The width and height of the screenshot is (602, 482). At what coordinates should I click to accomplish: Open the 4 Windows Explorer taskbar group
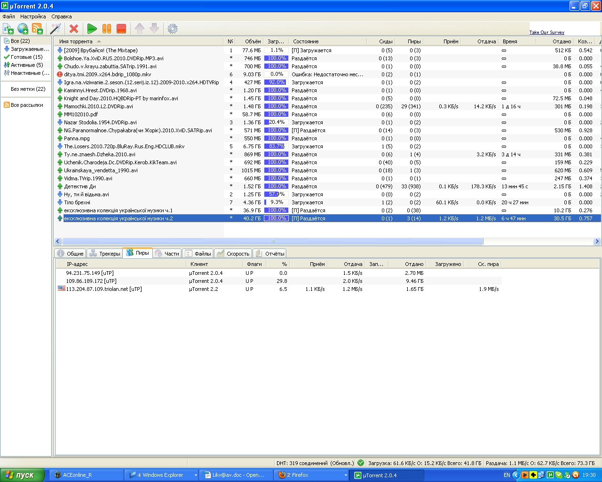163,475
